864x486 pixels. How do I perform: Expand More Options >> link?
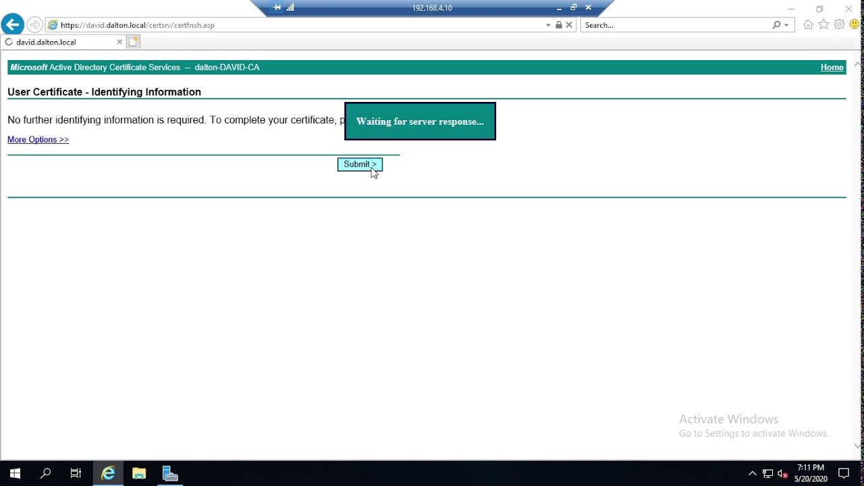38,140
